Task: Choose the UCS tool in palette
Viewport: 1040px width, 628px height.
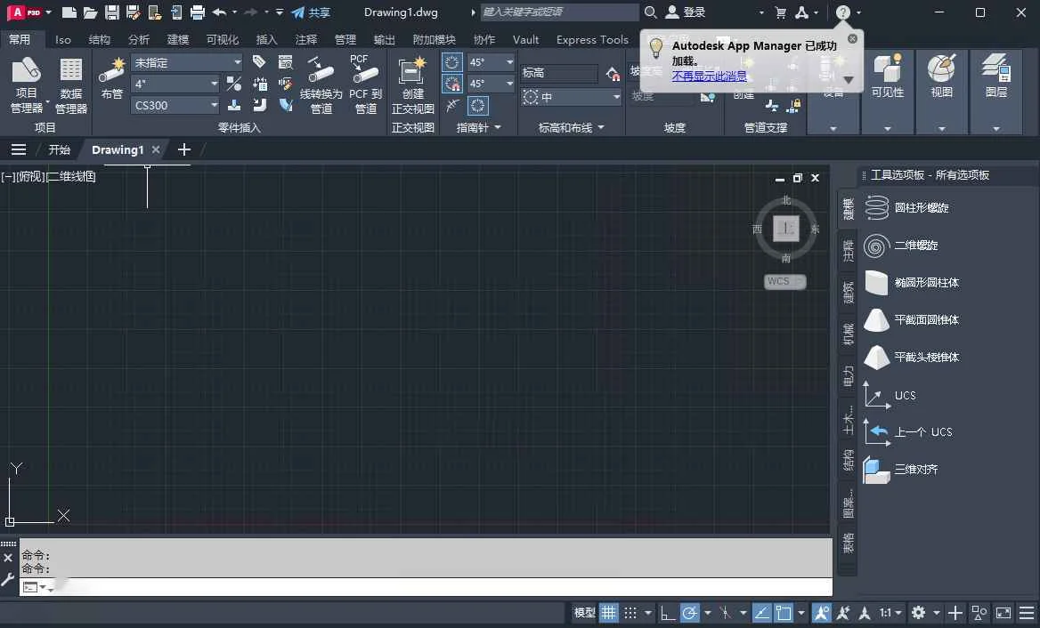Action: 890,396
